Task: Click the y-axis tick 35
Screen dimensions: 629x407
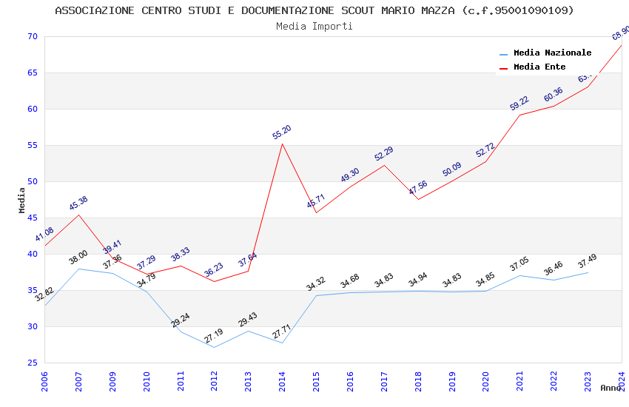Action: [33, 290]
